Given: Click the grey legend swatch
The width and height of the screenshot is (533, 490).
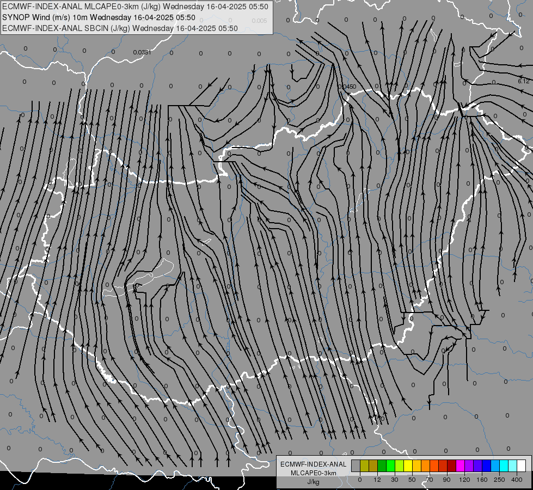Looking at the screenshot, I should (x=356, y=465).
